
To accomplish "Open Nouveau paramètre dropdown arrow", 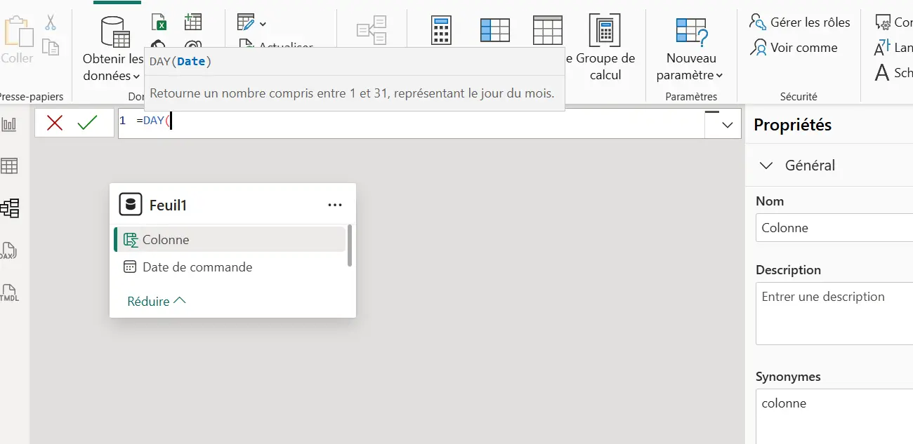I will pos(720,76).
